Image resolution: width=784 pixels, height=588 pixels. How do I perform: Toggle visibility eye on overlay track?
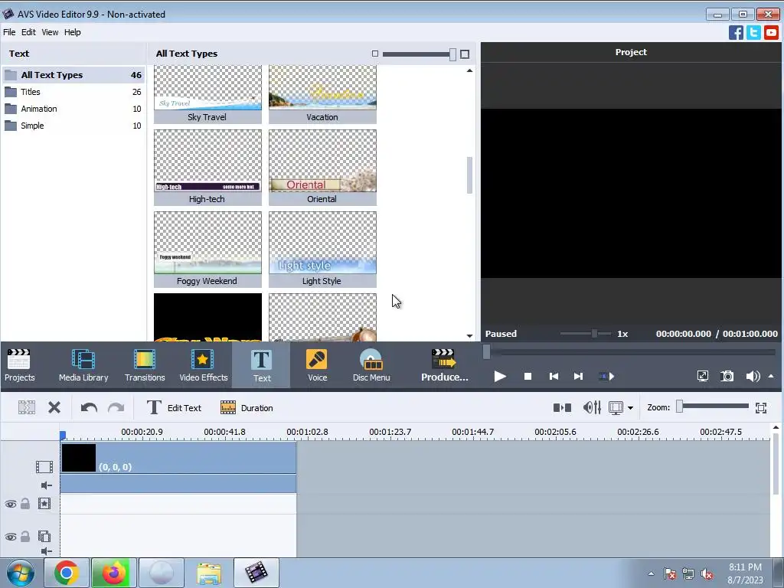[x=11, y=537]
